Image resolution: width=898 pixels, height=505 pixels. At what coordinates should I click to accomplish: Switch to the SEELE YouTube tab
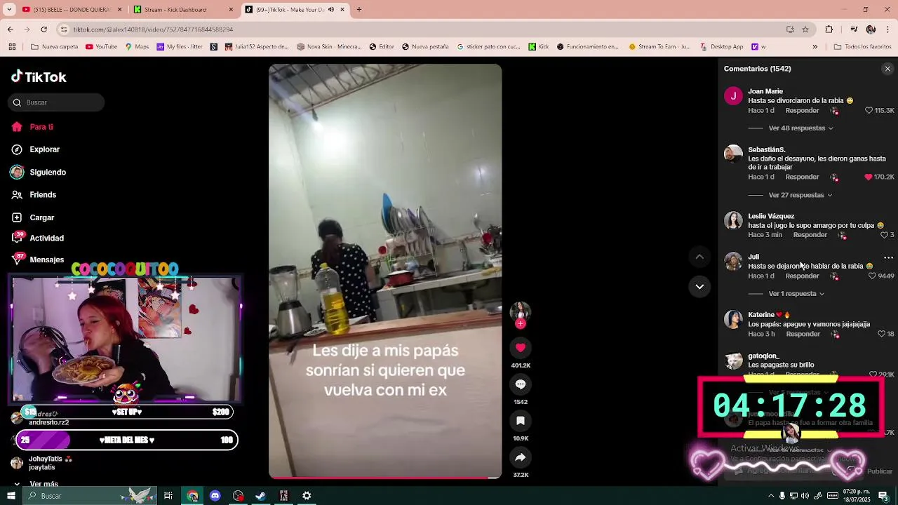[x=72, y=10]
